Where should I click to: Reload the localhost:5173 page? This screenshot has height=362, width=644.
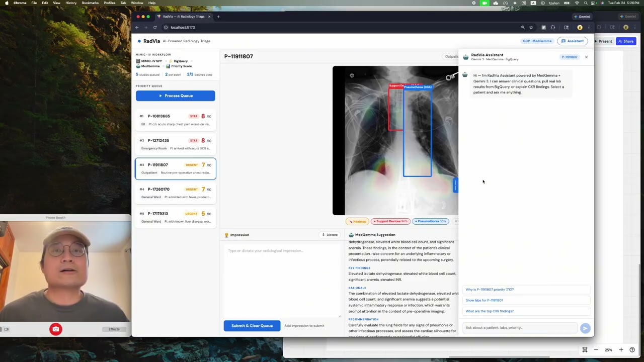[x=155, y=27]
